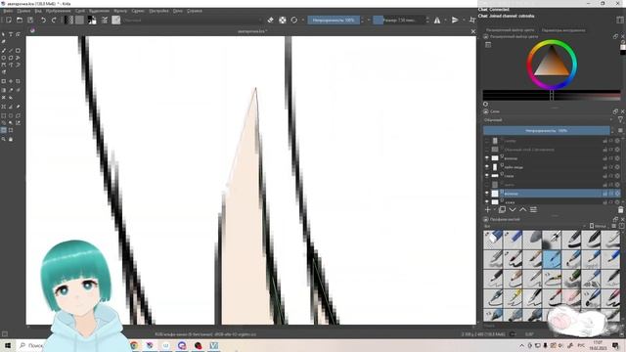The width and height of the screenshot is (626, 352).
Task: Select the глаза layer row
Action: coord(552,176)
